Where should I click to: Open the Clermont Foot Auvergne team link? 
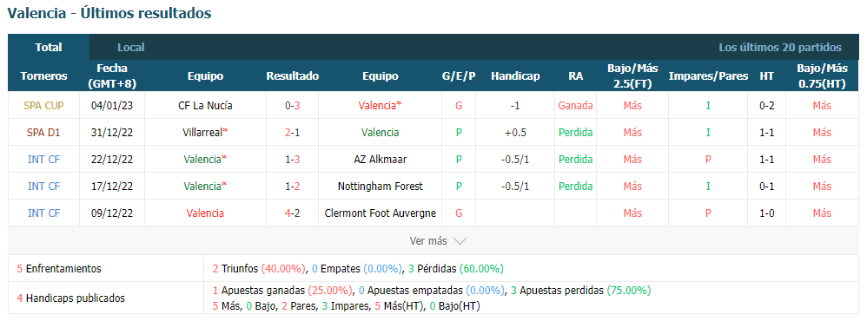click(380, 213)
